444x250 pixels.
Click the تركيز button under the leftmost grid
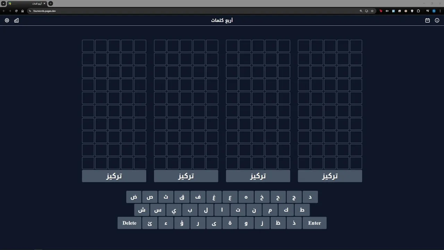(114, 176)
